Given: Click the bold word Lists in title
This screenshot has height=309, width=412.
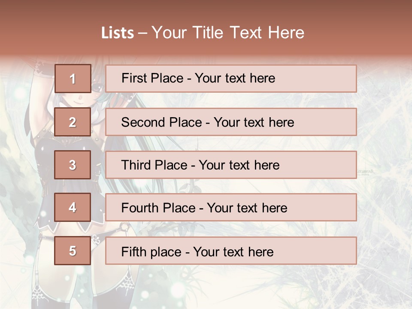Looking at the screenshot, I should (117, 33).
